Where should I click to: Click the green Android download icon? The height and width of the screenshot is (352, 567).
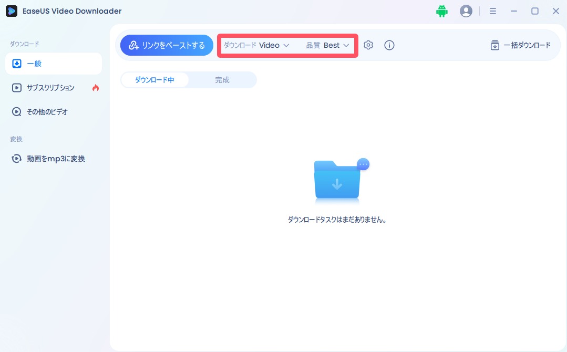coord(441,11)
